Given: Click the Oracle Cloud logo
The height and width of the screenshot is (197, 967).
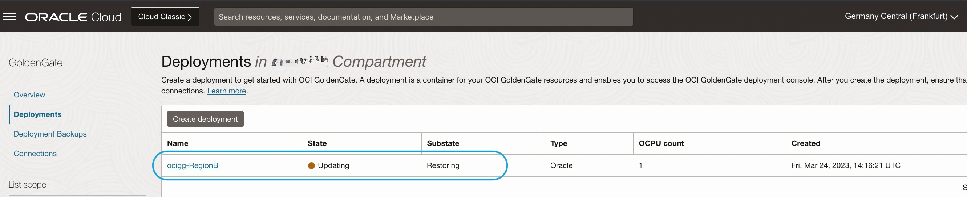Looking at the screenshot, I should pos(73,17).
